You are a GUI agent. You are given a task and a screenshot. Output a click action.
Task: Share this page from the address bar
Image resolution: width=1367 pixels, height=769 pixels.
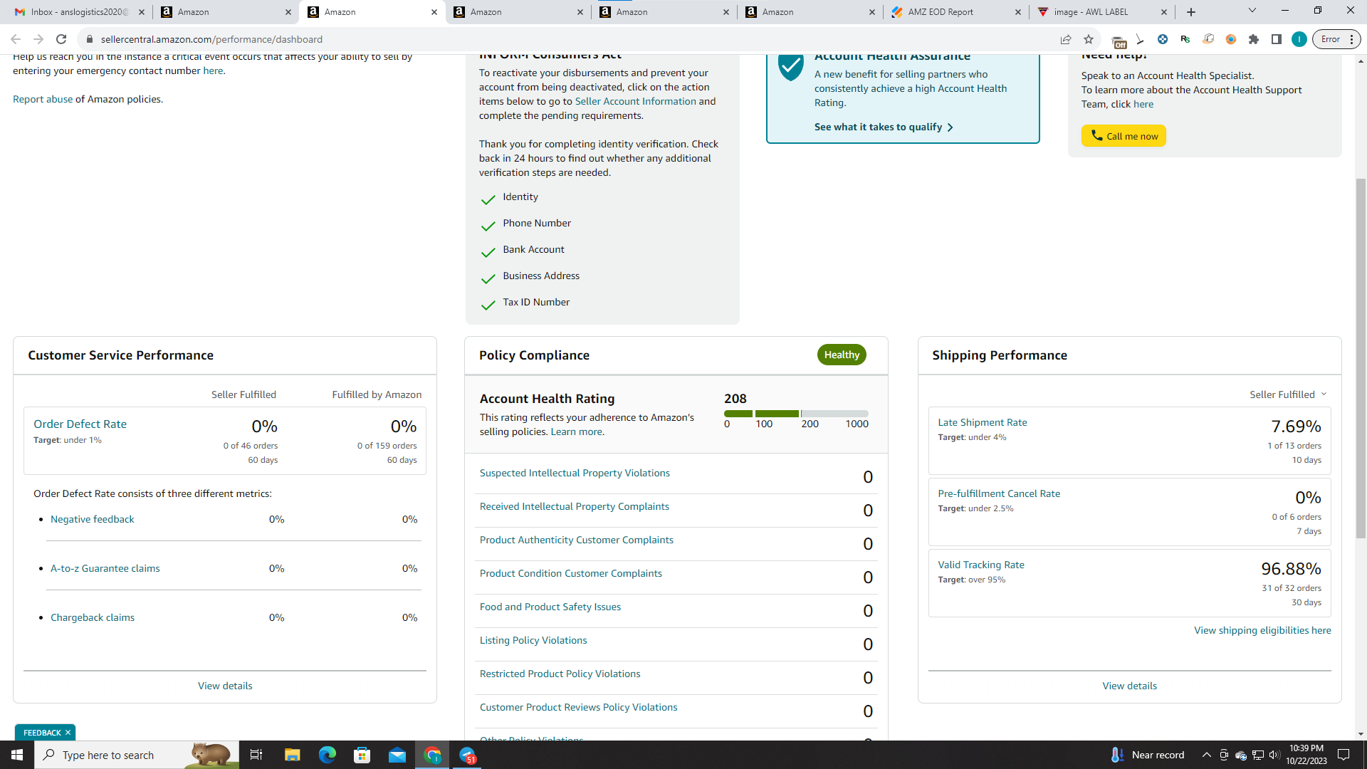point(1066,39)
